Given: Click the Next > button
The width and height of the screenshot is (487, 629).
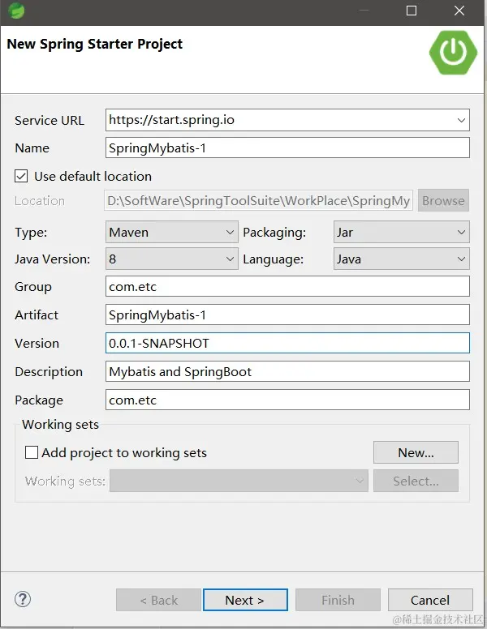Looking at the screenshot, I should pos(245,600).
